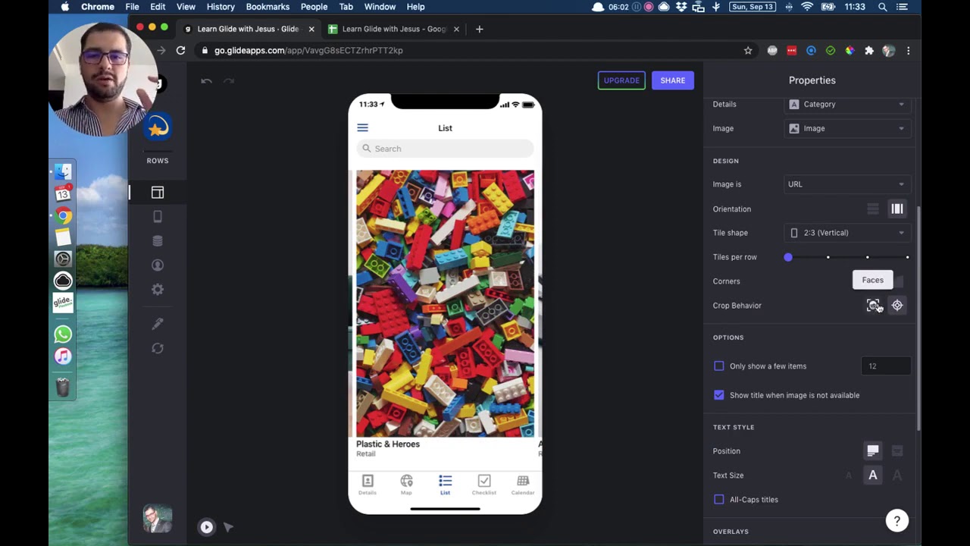
Task: Open the Map tab in phone preview
Action: (x=406, y=485)
